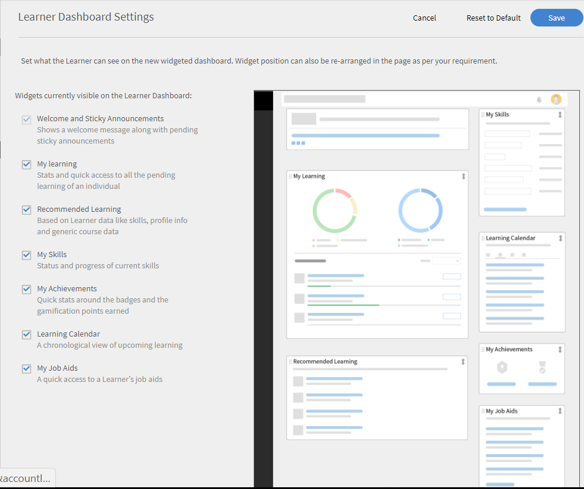Uncheck the Learning Calendar checkbox
The width and height of the screenshot is (584, 489).
[x=26, y=335]
